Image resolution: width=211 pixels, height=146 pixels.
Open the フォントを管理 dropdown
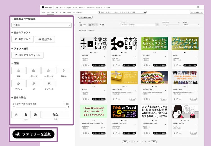[196, 12]
